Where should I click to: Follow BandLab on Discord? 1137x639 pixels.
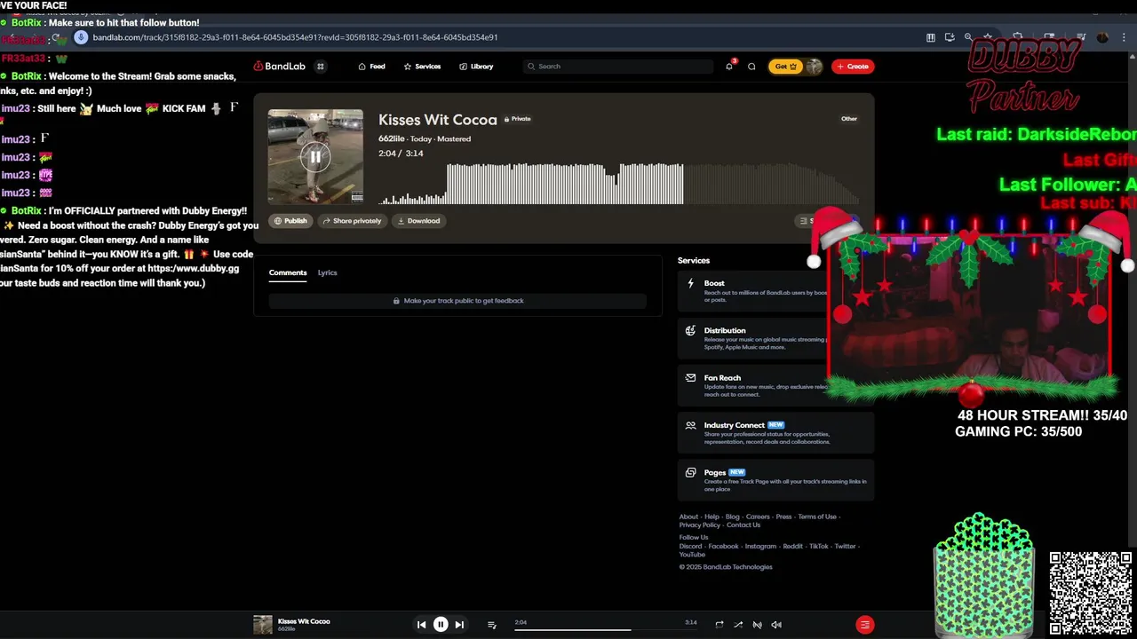tap(690, 547)
